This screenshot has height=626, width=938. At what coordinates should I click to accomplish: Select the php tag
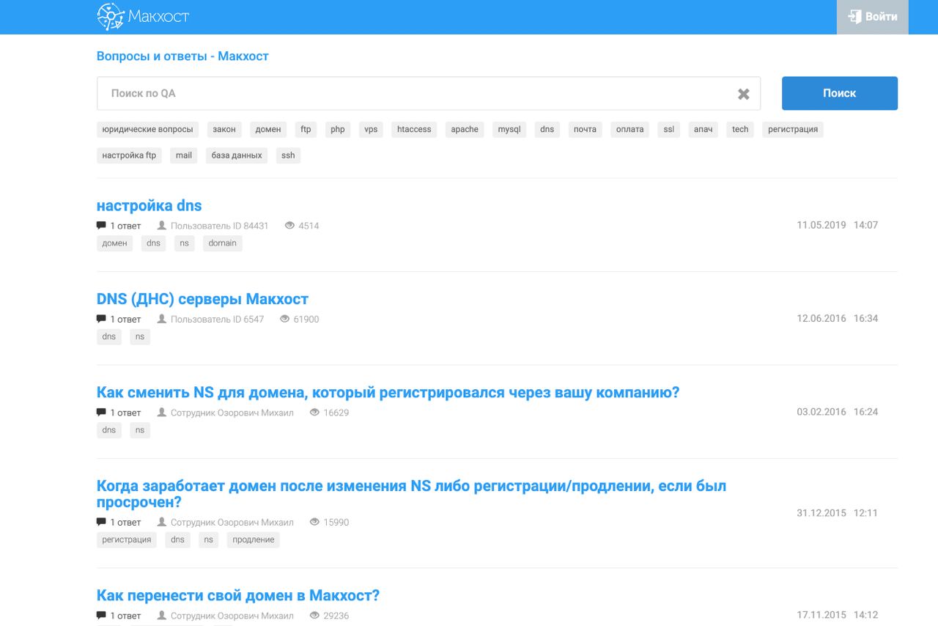[337, 130]
